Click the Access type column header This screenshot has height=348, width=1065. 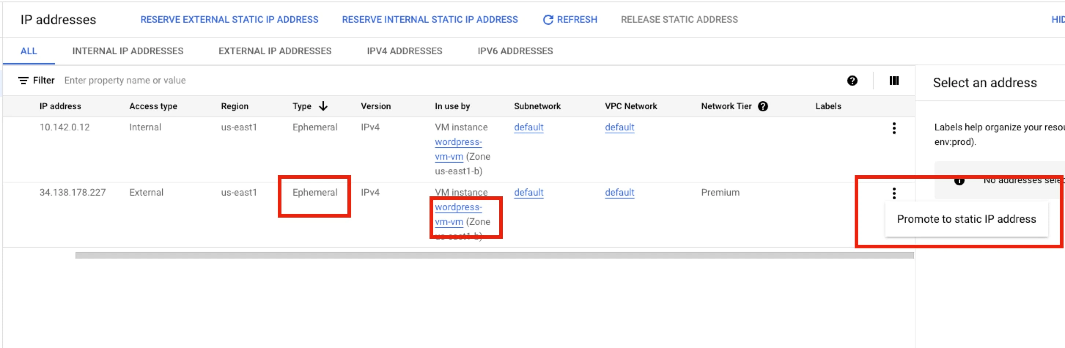[153, 106]
